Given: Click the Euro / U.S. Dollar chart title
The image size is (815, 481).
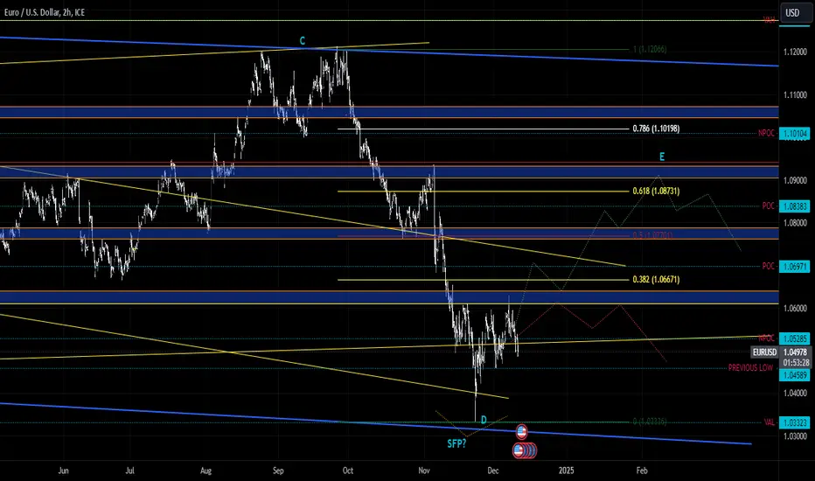Looking at the screenshot, I should 45,12.
